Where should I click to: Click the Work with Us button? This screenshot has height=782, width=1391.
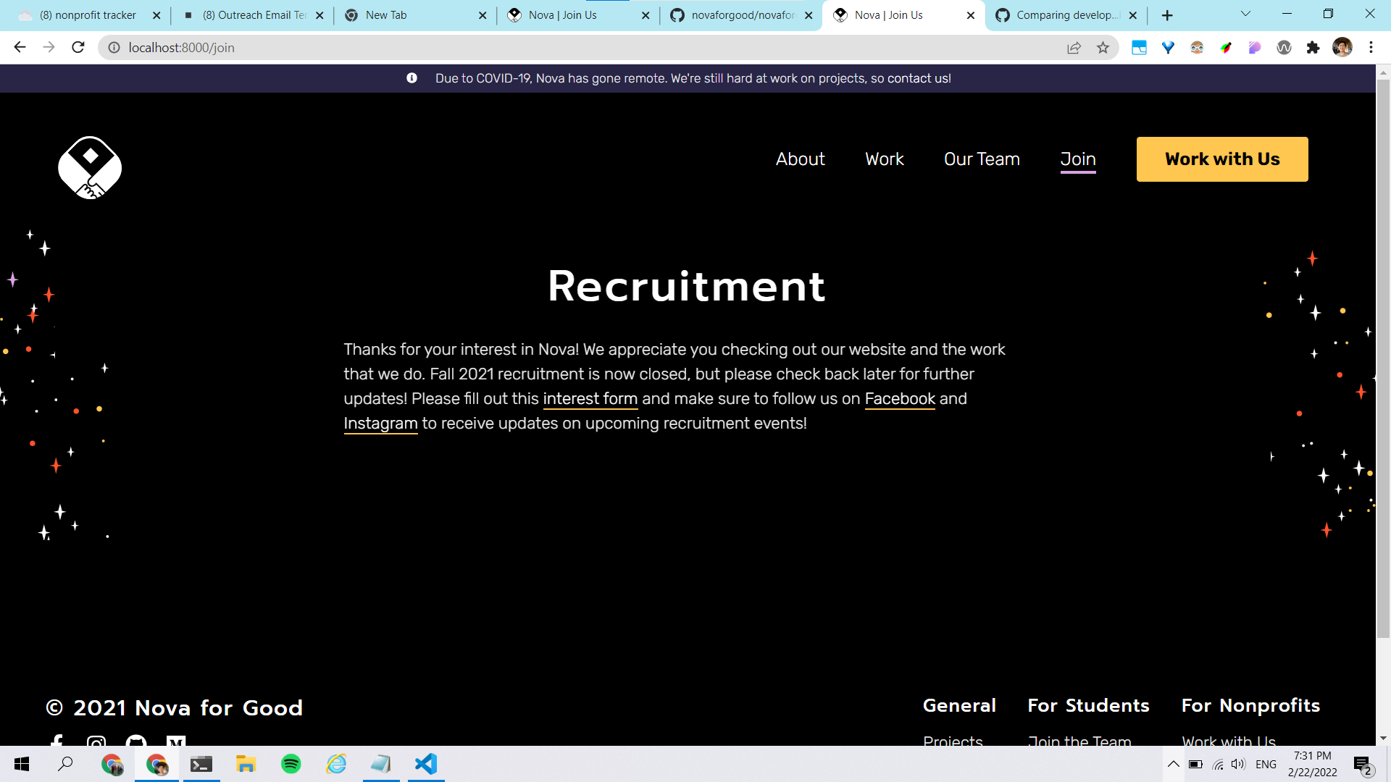1221,159
